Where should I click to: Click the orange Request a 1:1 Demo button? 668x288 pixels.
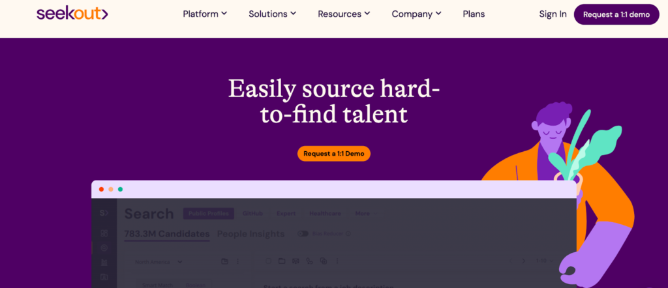[334, 154]
